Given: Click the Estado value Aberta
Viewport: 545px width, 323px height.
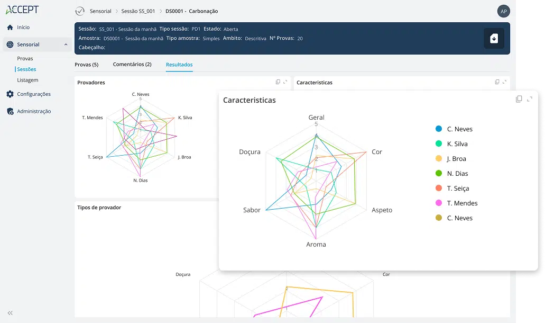Looking at the screenshot, I should [x=231, y=29].
